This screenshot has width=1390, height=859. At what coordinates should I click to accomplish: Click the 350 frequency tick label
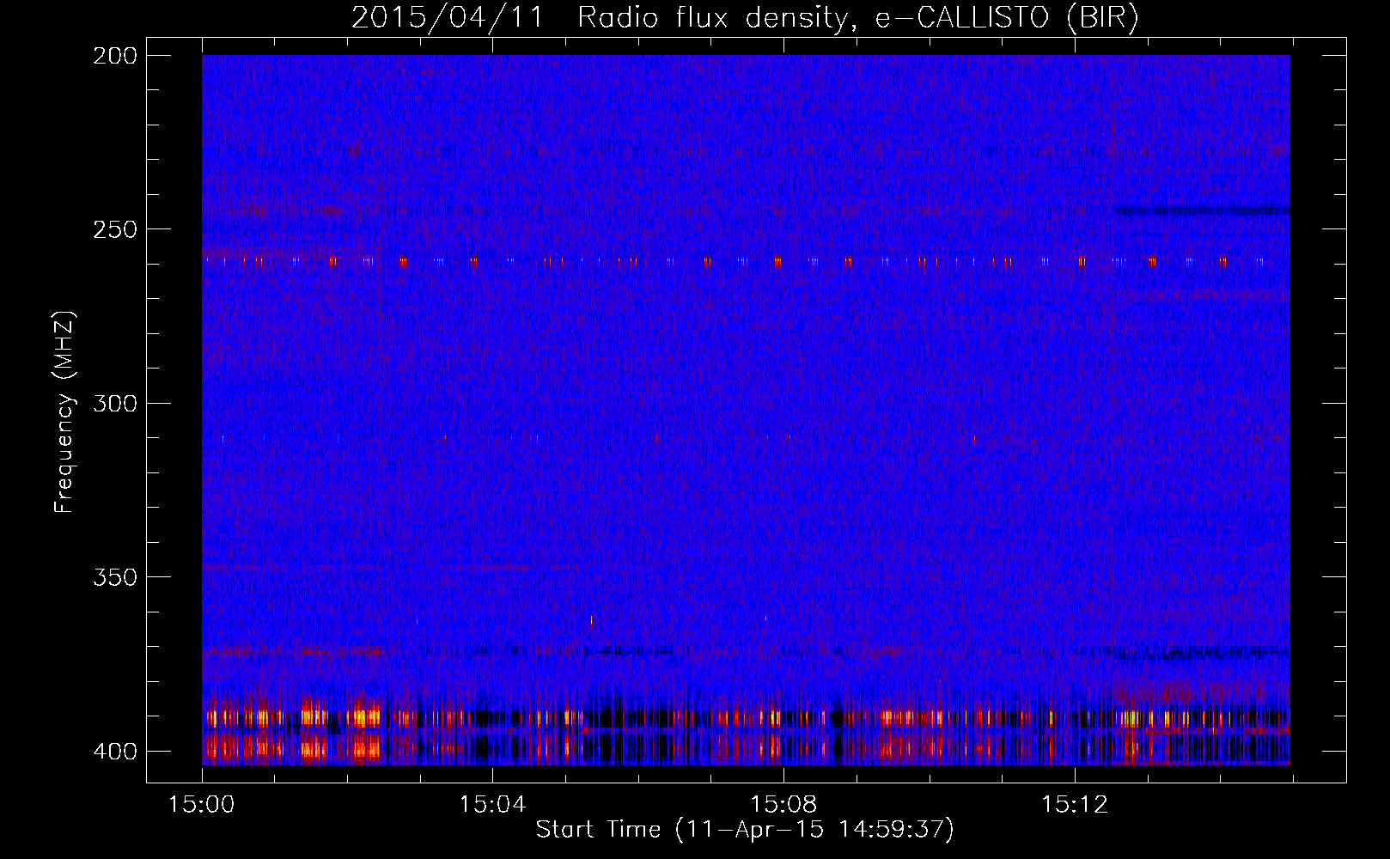pyautogui.click(x=115, y=577)
